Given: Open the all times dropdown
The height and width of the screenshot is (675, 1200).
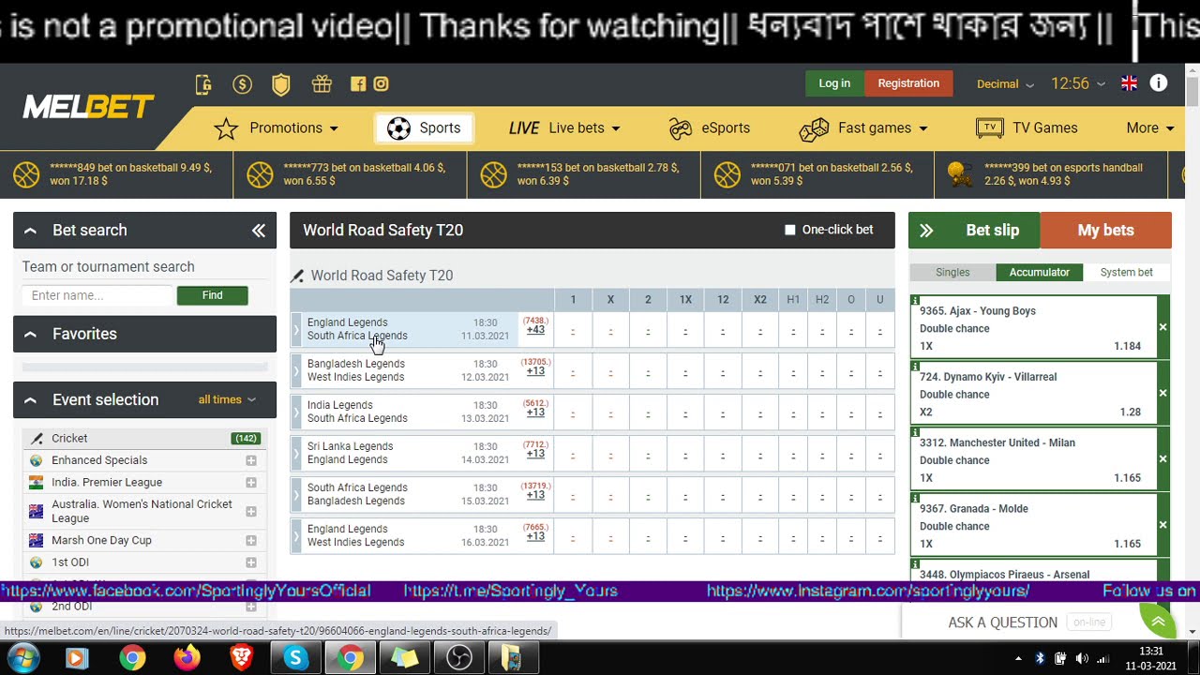Looking at the screenshot, I should (x=227, y=399).
